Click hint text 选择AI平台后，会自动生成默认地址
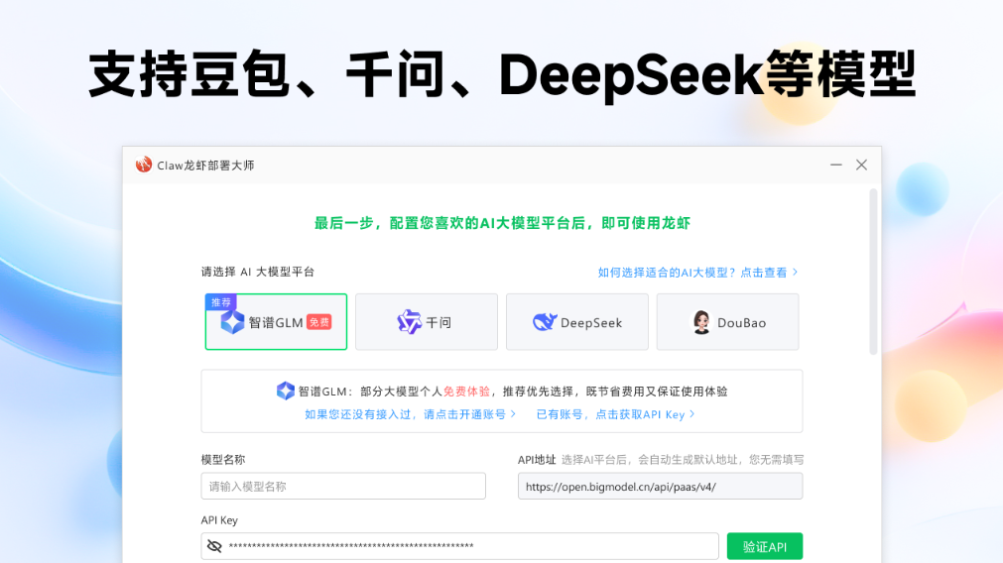The width and height of the screenshot is (1003, 563). [x=683, y=460]
